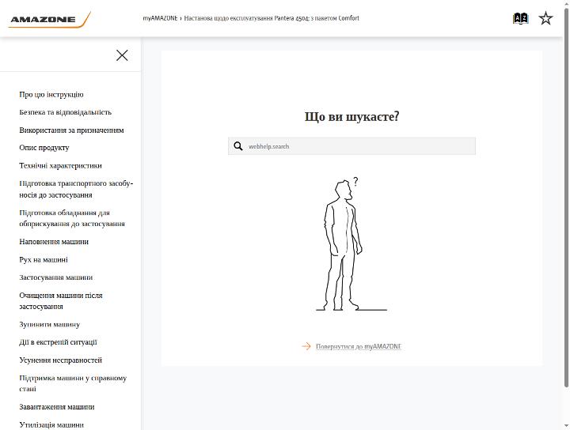The width and height of the screenshot is (570, 430).
Task: Open Рух на машині chapter
Action: [44, 259]
